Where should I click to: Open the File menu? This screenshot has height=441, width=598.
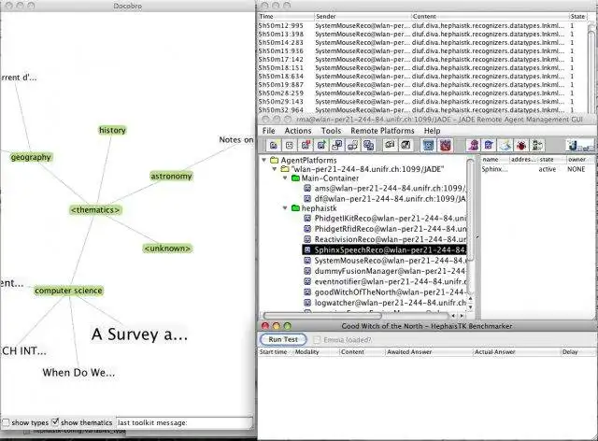tap(268, 131)
